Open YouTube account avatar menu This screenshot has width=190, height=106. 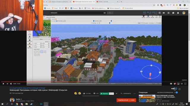point(184,13)
